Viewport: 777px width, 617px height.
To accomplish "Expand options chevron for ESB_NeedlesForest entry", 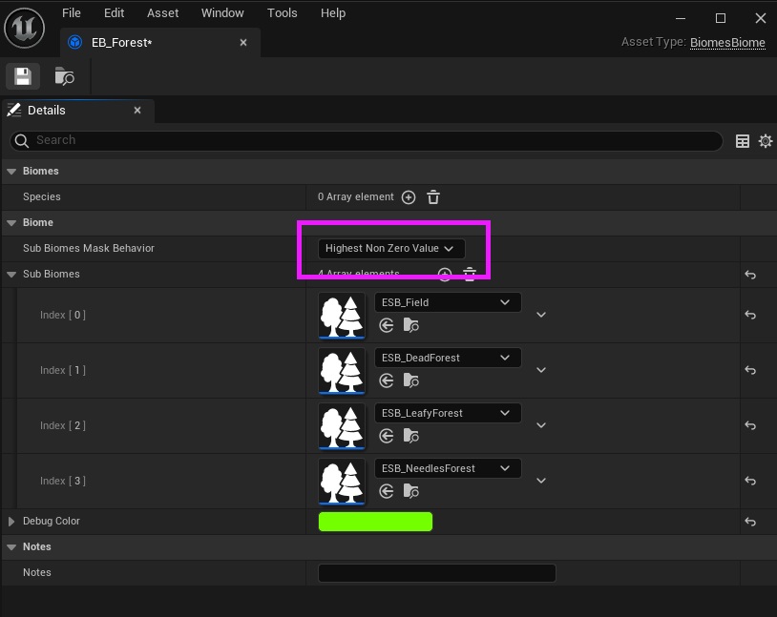I will pos(541,481).
